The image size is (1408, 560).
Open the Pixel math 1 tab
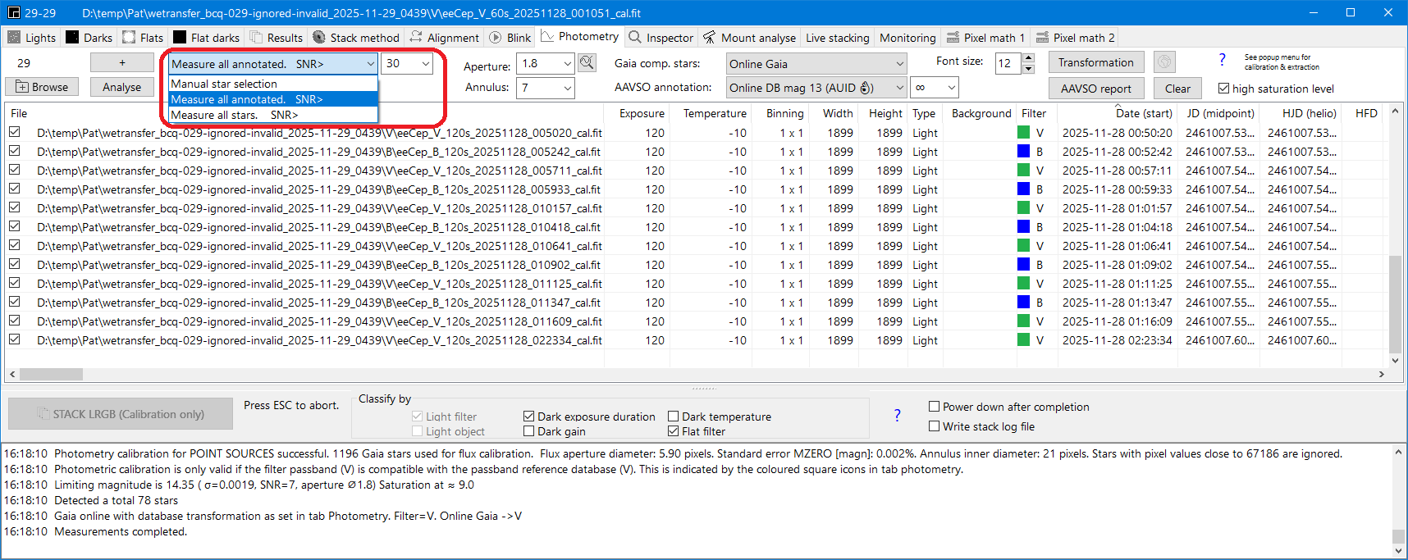pyautogui.click(x=985, y=38)
